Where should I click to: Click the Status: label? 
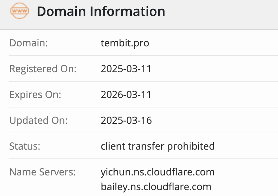25,146
